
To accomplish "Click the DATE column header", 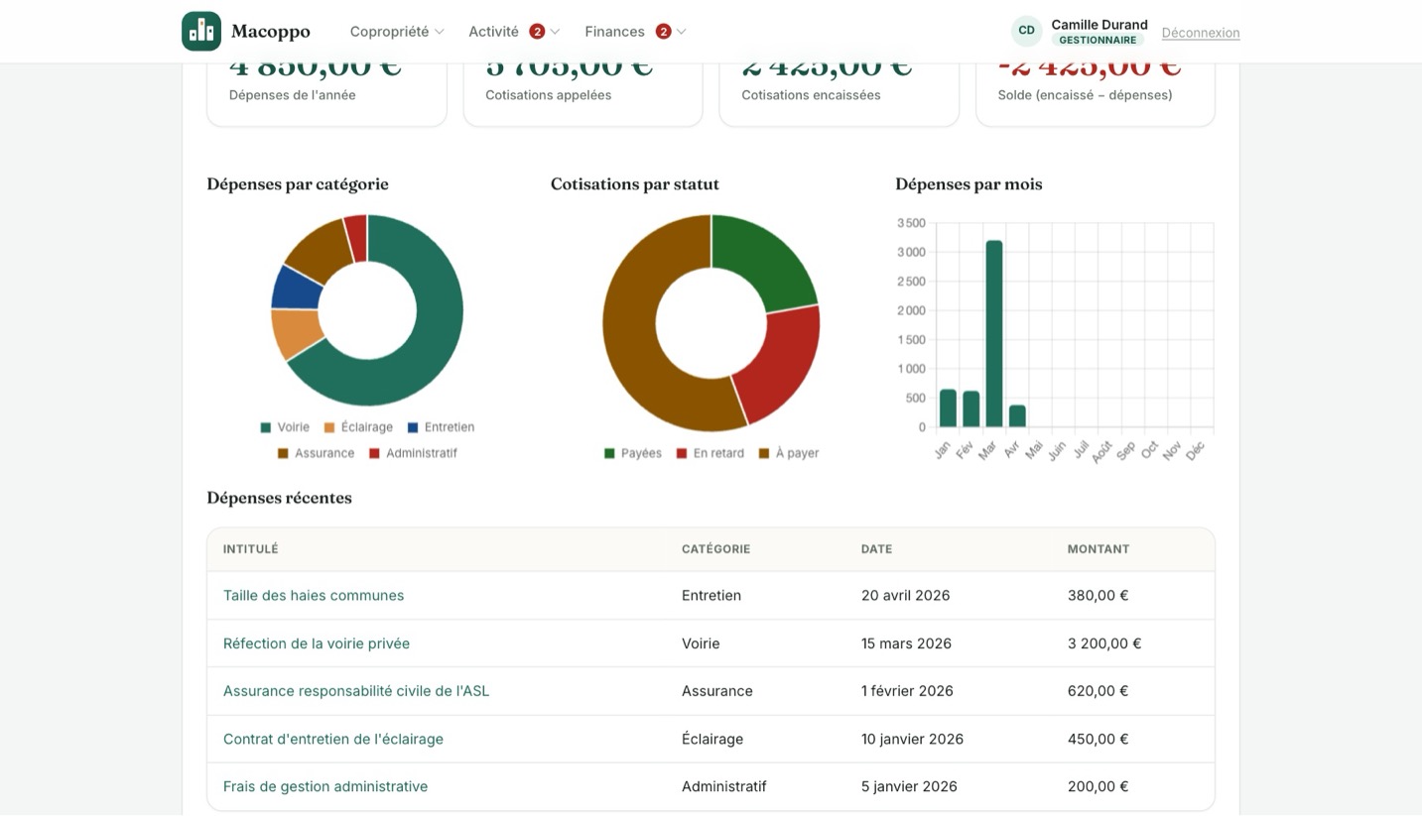I will (x=876, y=549).
